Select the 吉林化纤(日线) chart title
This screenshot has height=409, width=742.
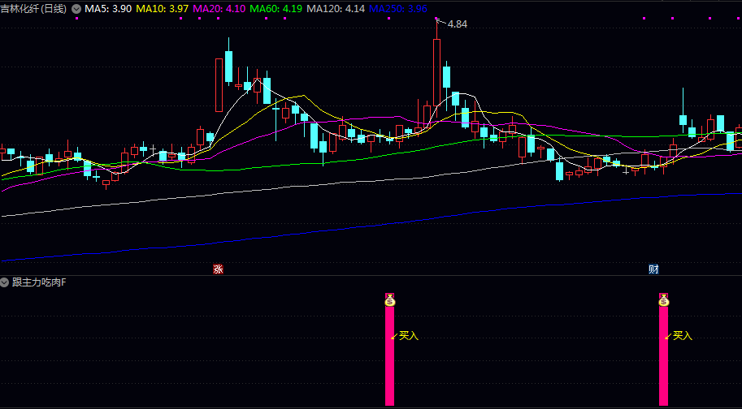click(x=33, y=8)
